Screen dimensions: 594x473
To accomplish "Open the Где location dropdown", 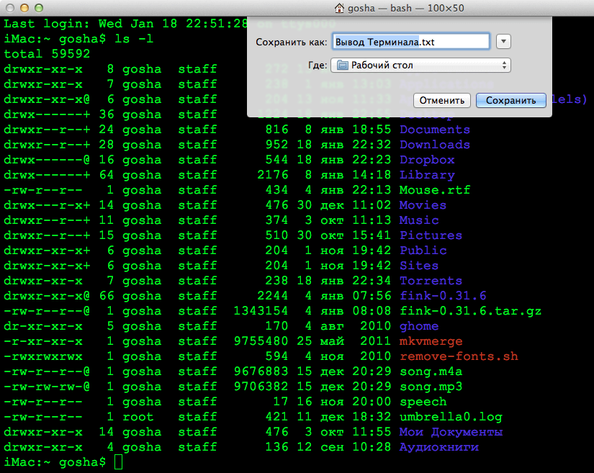I will [x=420, y=65].
